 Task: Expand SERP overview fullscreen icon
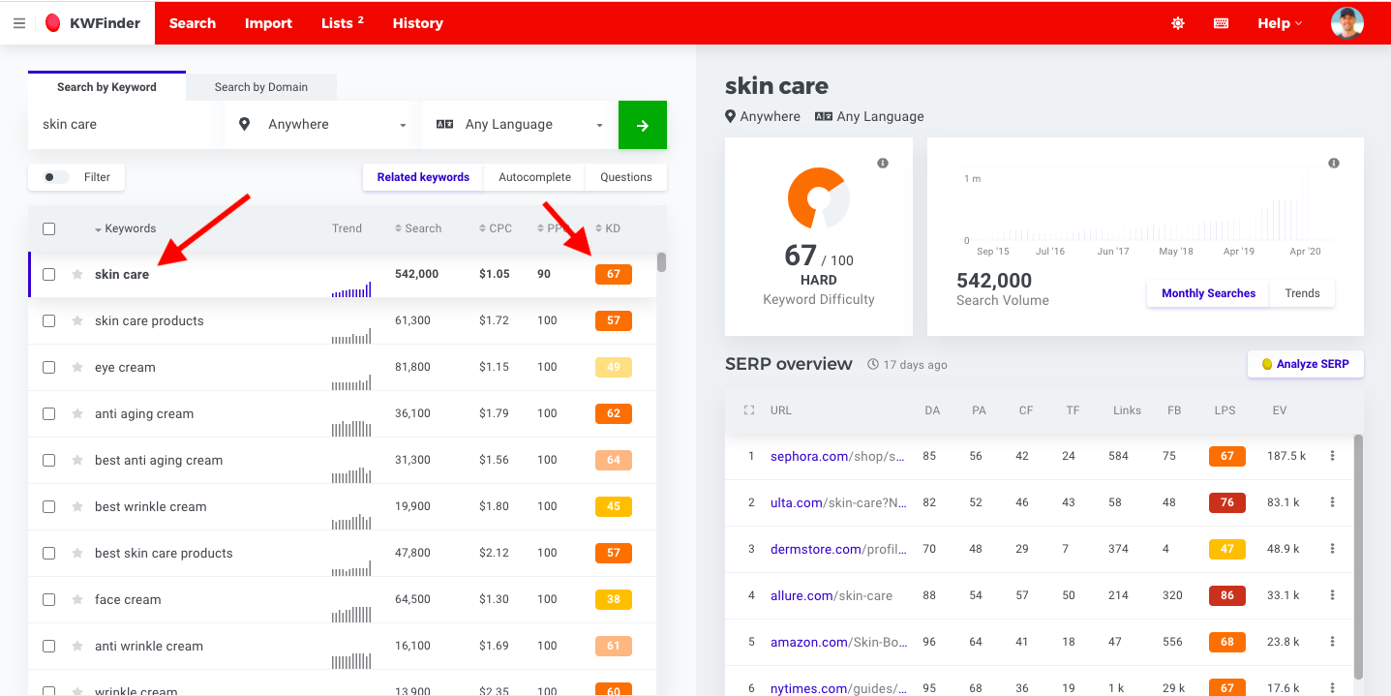(748, 410)
